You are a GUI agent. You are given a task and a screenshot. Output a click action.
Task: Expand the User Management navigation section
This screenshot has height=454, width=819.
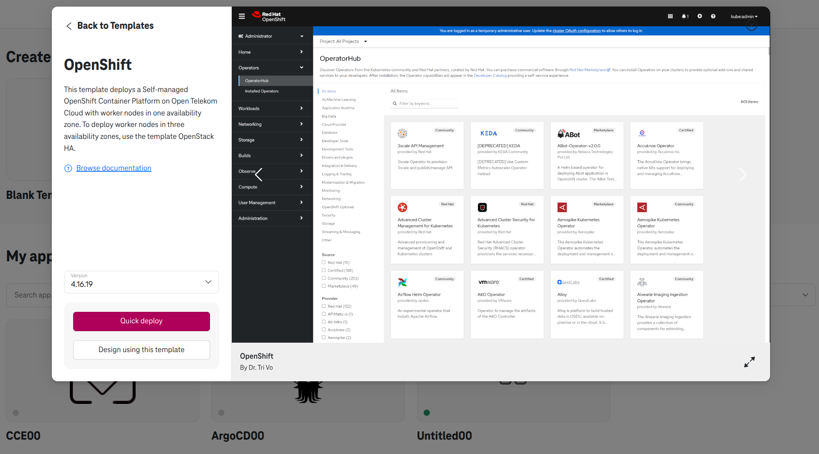[x=272, y=203]
